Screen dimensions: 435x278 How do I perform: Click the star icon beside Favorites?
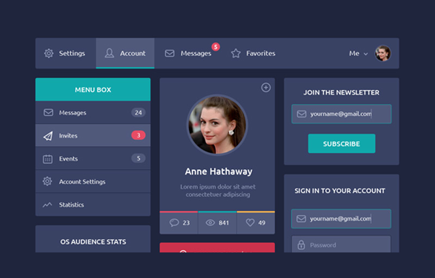point(235,53)
